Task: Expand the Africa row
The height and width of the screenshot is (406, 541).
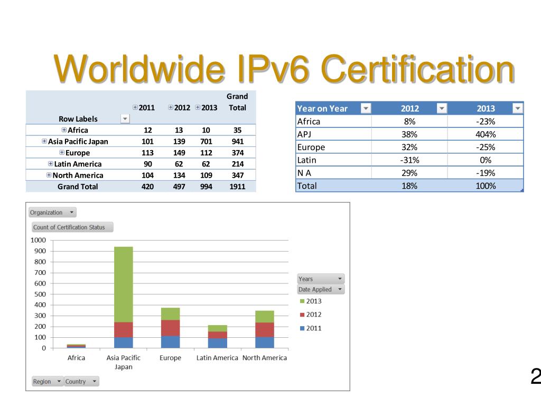Action: [64, 130]
